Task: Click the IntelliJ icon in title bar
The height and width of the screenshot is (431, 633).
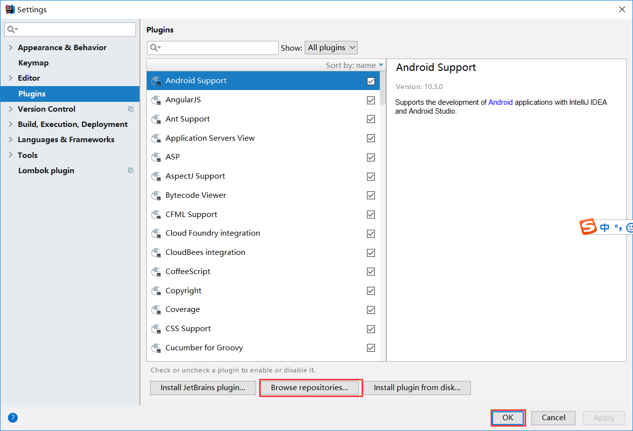Action: point(10,9)
